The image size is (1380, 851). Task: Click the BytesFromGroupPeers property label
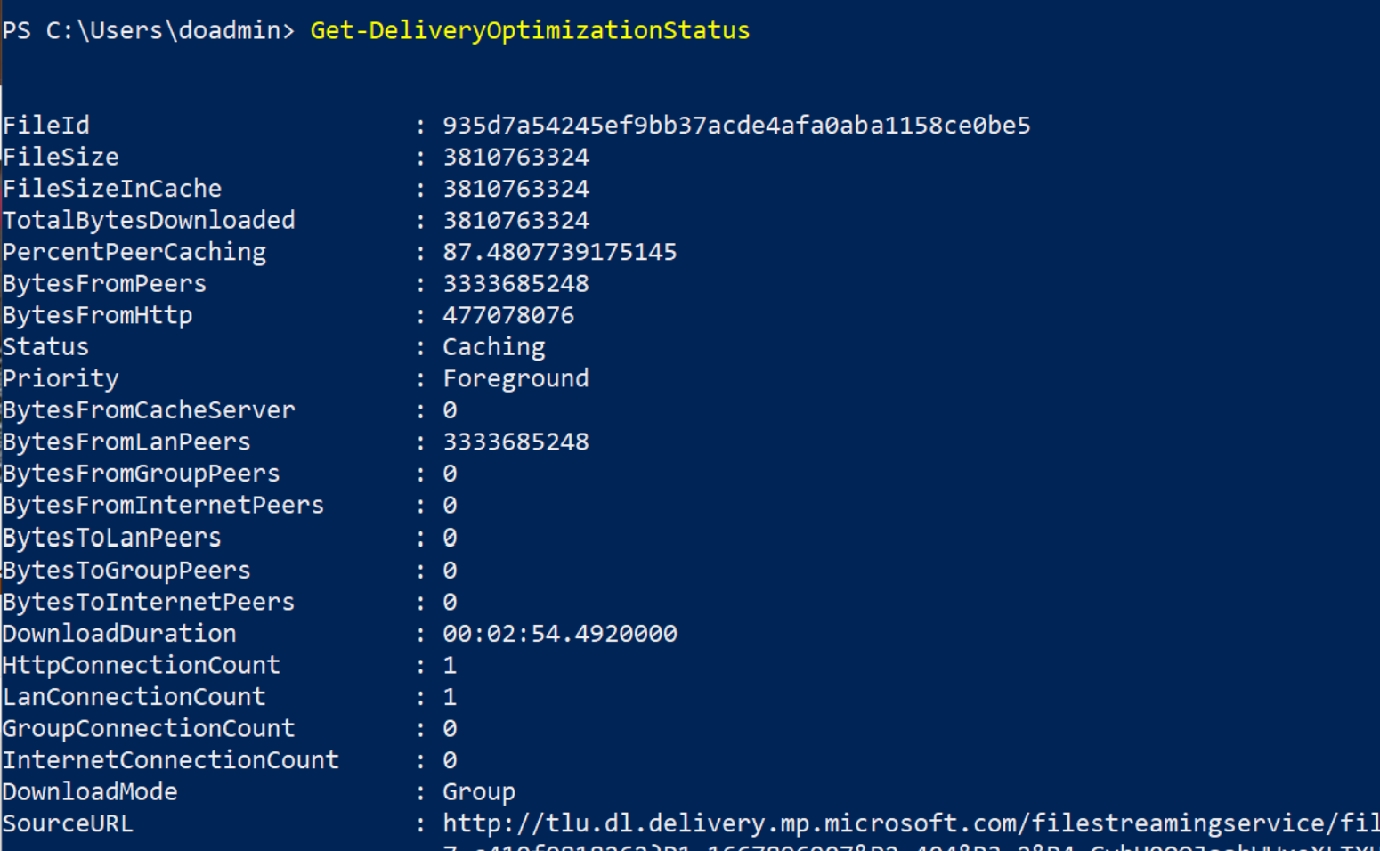[142, 474]
